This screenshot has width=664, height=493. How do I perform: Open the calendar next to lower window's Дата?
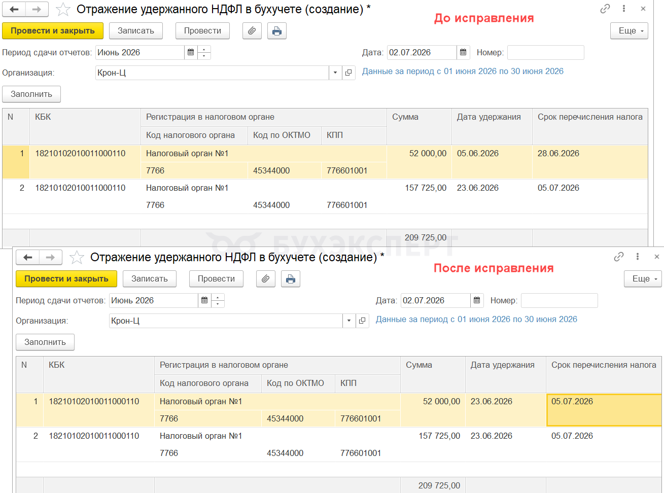[477, 301]
